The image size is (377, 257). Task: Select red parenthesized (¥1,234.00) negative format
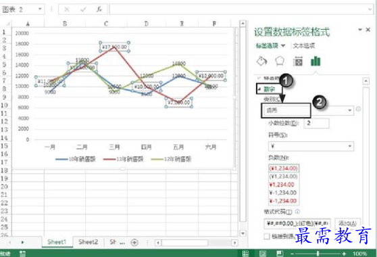click(284, 168)
